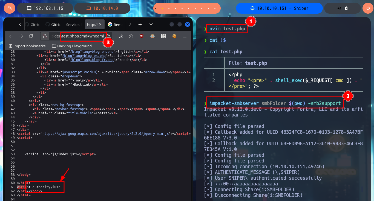374x201 pixels.
Task: Switch to the Google Remo tab
Action: [x=115, y=25]
